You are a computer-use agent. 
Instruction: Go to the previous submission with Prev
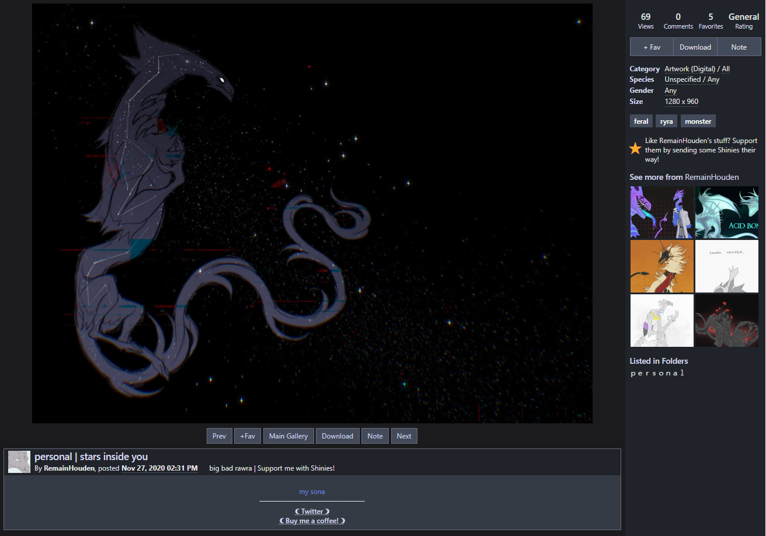tap(219, 436)
